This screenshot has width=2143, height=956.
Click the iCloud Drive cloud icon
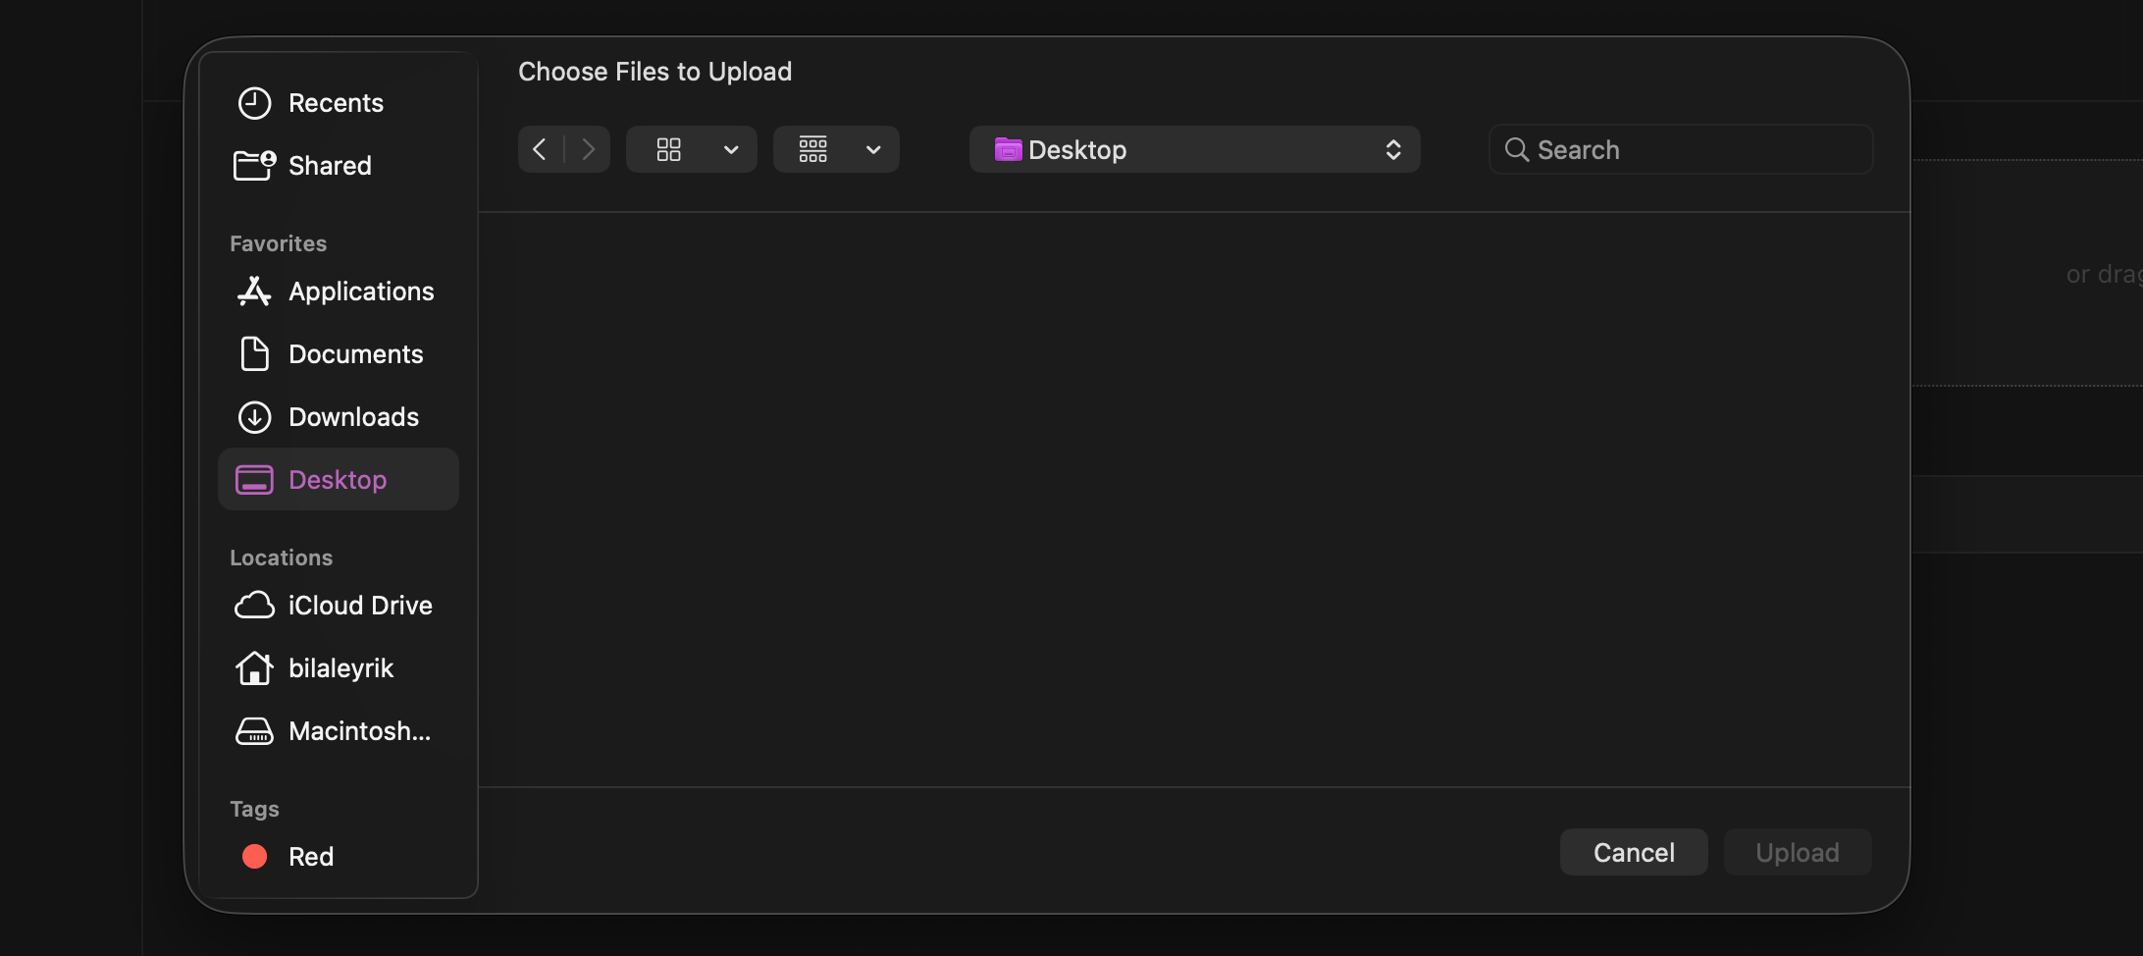point(254,606)
